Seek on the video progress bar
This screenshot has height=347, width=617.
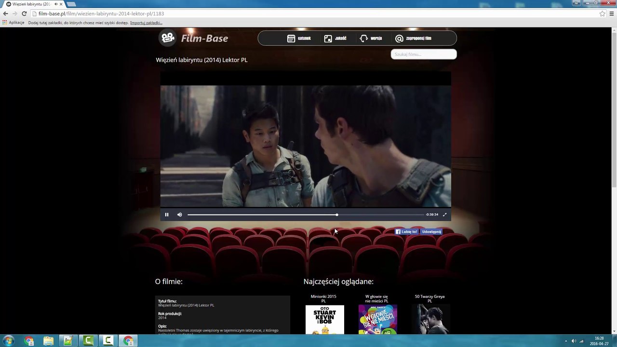306,214
